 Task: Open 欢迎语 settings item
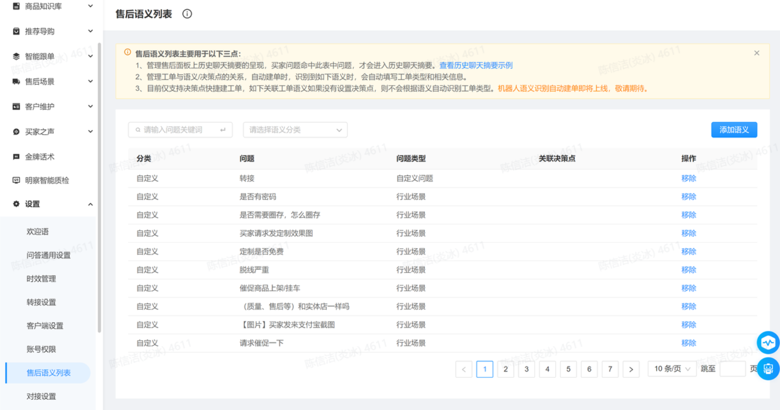[x=38, y=232]
